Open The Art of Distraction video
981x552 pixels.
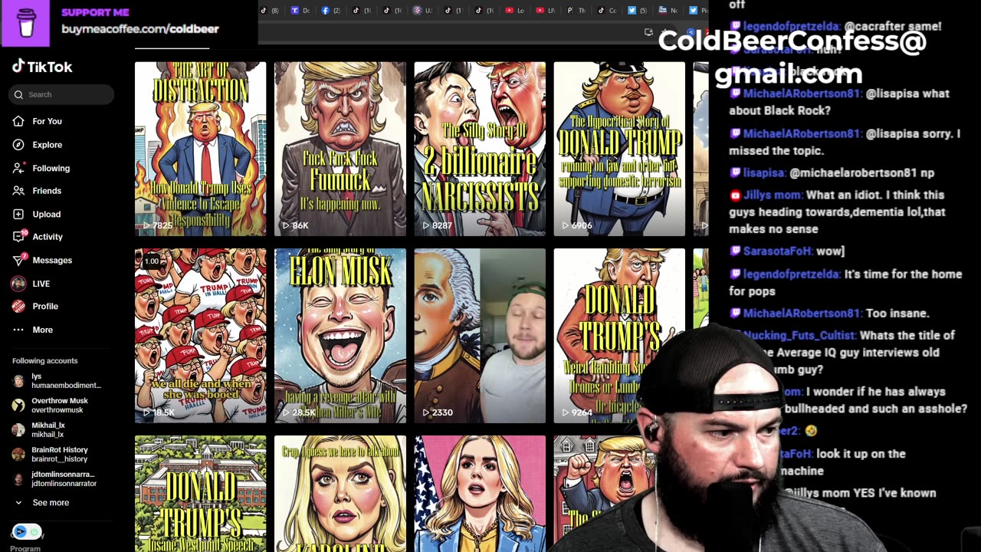pos(201,149)
